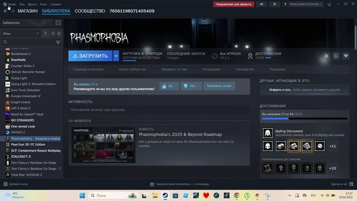357x201 pixels.
Task: Open Друзья и чат at bottom right
Action: click(x=342, y=184)
